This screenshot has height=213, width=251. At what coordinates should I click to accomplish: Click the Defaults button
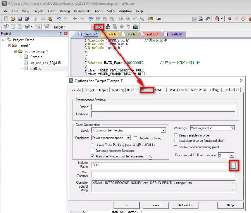[x=185, y=205]
